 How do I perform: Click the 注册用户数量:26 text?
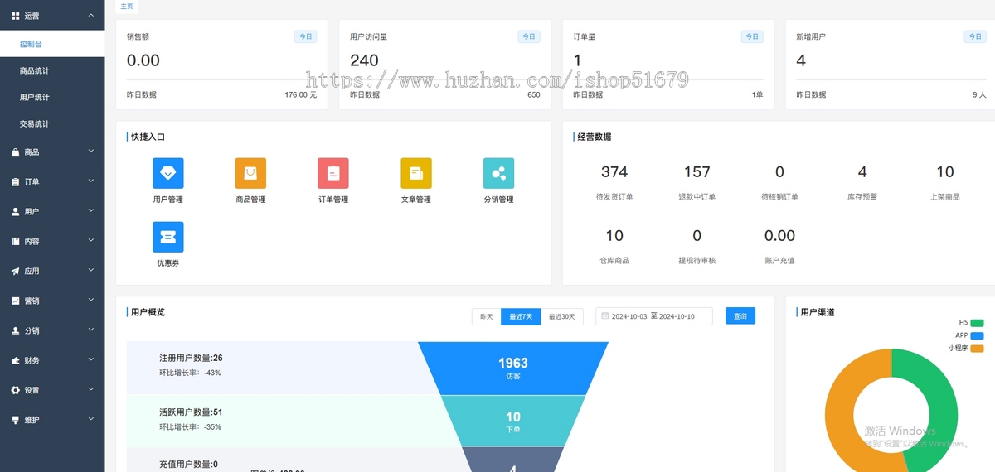(191, 358)
